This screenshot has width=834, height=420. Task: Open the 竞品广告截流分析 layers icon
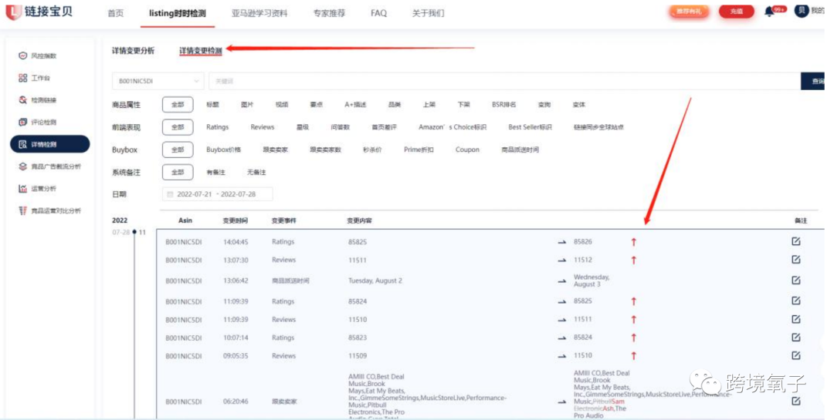(x=23, y=166)
